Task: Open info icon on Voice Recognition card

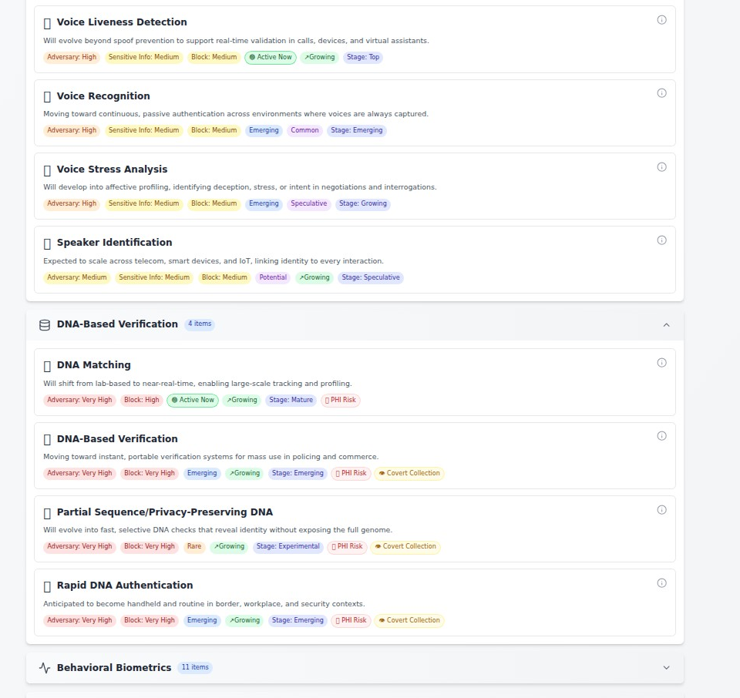Action: pos(661,93)
